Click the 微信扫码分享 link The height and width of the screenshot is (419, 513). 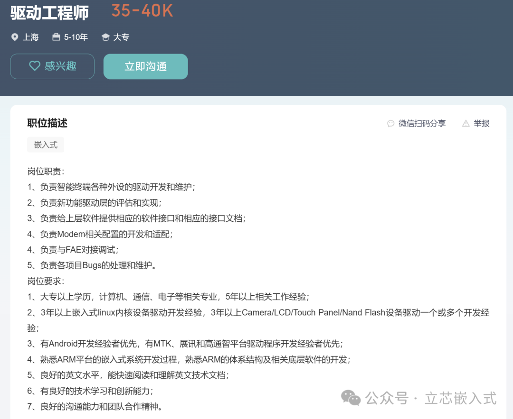click(422, 123)
